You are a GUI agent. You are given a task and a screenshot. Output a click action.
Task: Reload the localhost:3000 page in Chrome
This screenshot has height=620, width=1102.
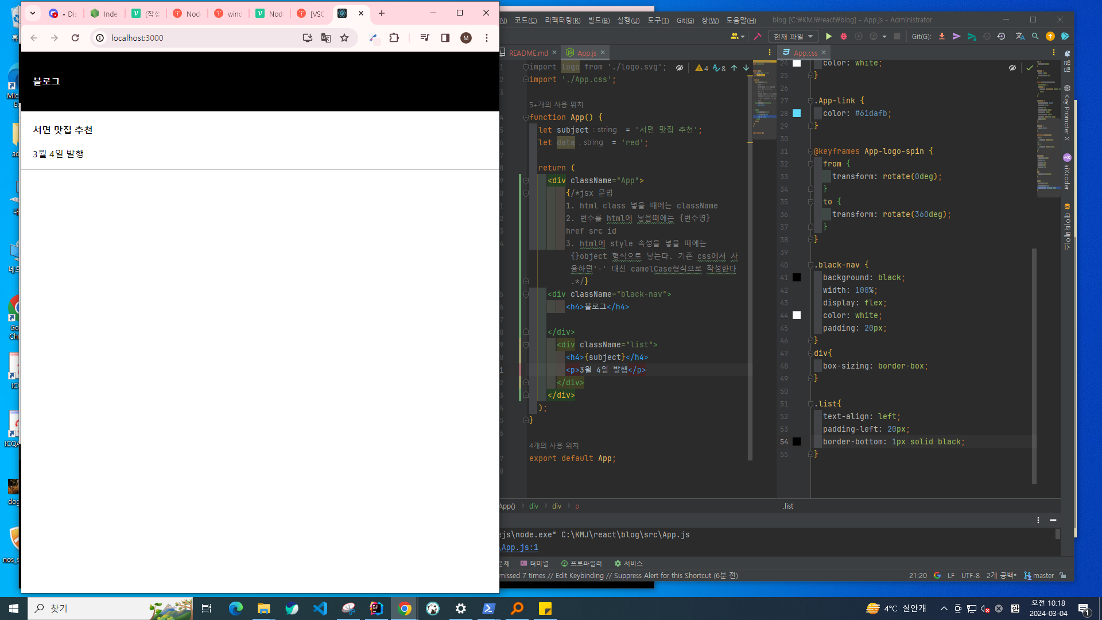(75, 38)
